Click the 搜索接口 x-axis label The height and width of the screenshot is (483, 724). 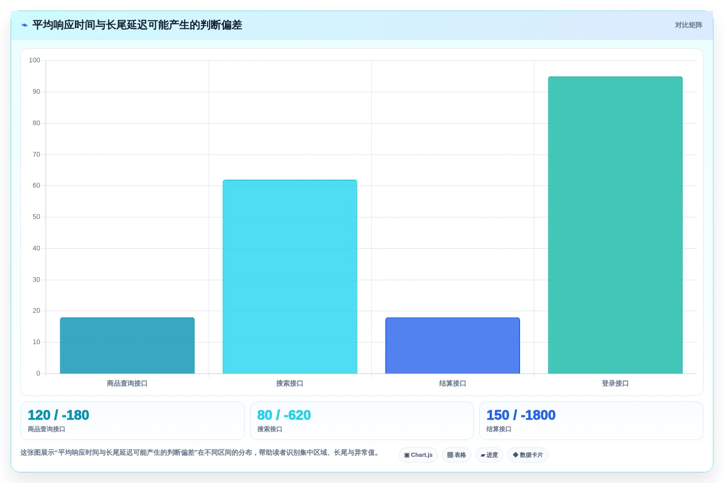click(x=290, y=383)
